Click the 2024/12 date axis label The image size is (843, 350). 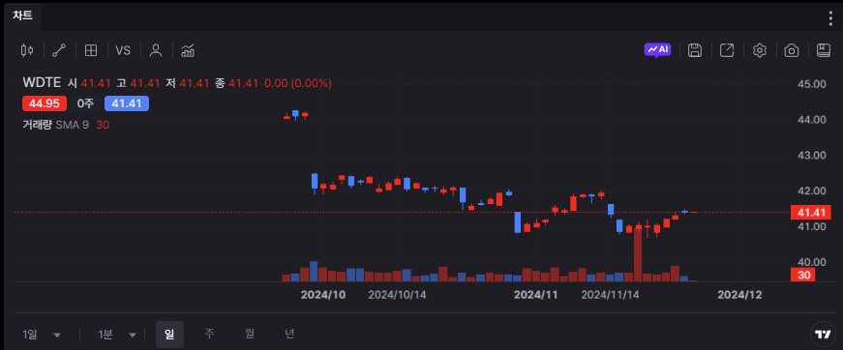click(x=739, y=295)
